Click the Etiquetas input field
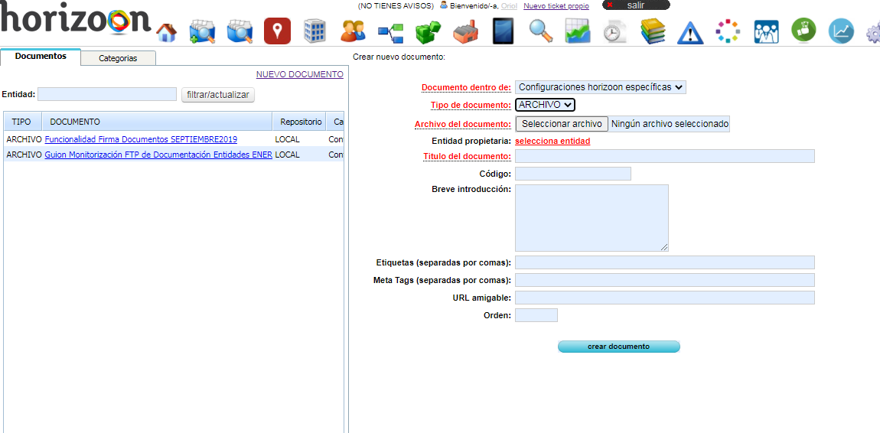This screenshot has height=433, width=880. point(664,262)
